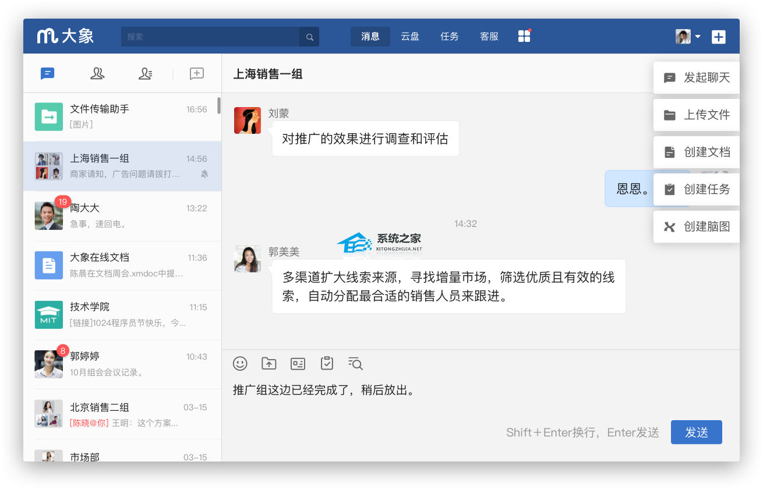Expand the profile avatar dropdown arrow
The height and width of the screenshot is (490, 763).
pyautogui.click(x=698, y=37)
